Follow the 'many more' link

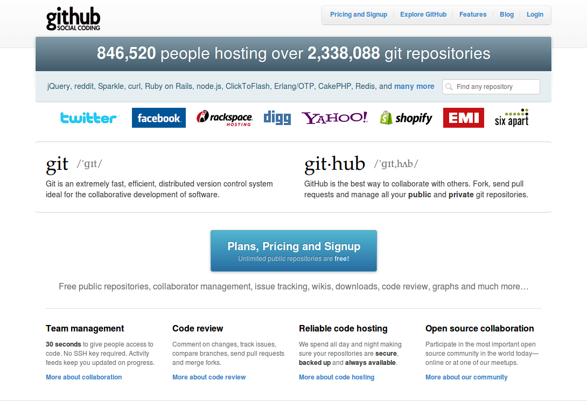point(414,86)
